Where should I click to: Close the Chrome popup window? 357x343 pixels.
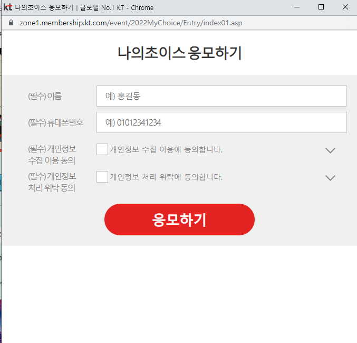(x=345, y=7)
